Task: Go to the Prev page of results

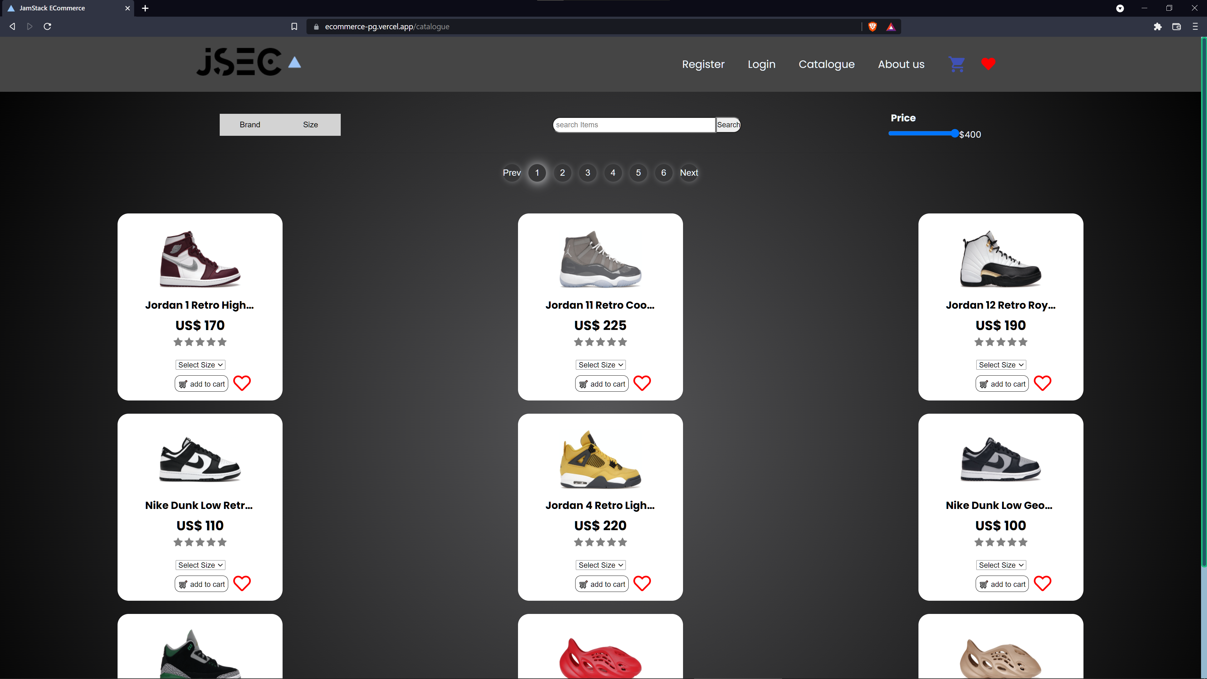Action: tap(512, 173)
